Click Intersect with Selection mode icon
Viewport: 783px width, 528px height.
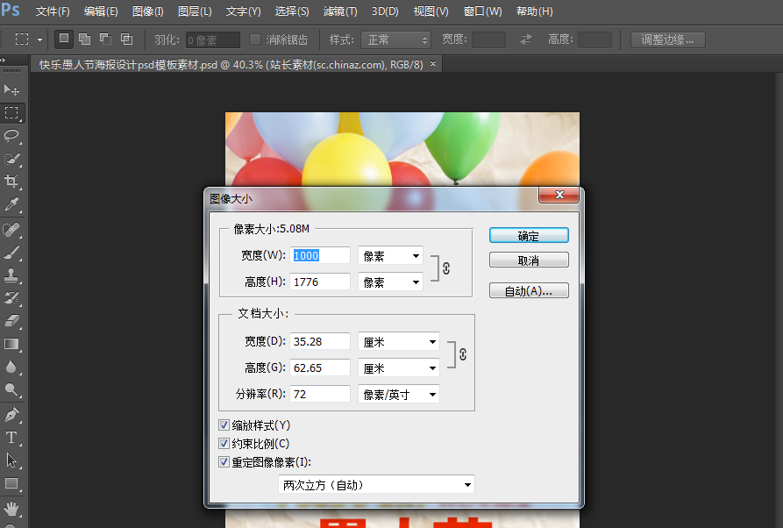[127, 39]
